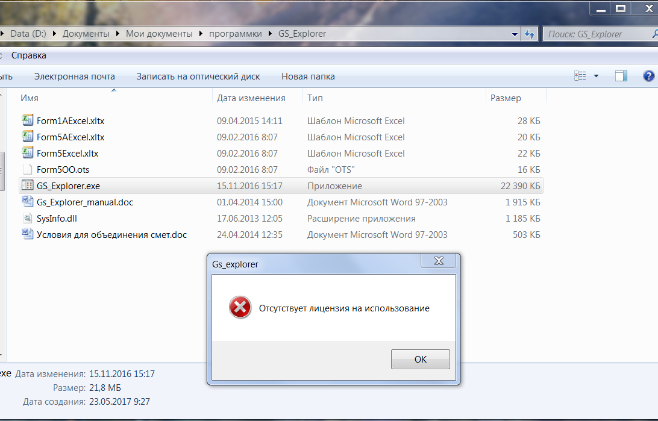Click the search magnifier icon
The image size is (658, 421).
pyautogui.click(x=654, y=34)
